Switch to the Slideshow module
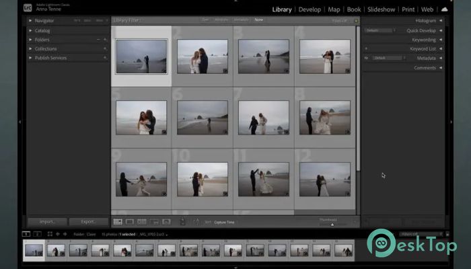 point(382,9)
